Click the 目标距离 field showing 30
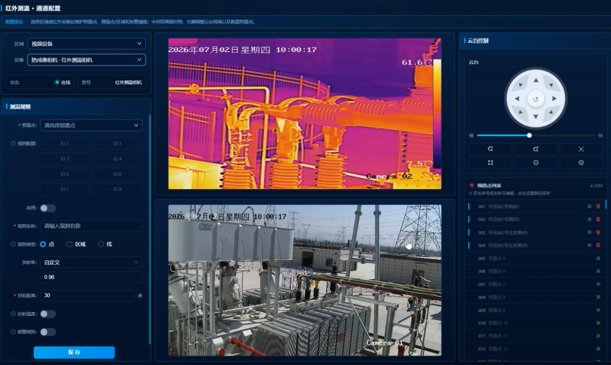 click(x=87, y=295)
